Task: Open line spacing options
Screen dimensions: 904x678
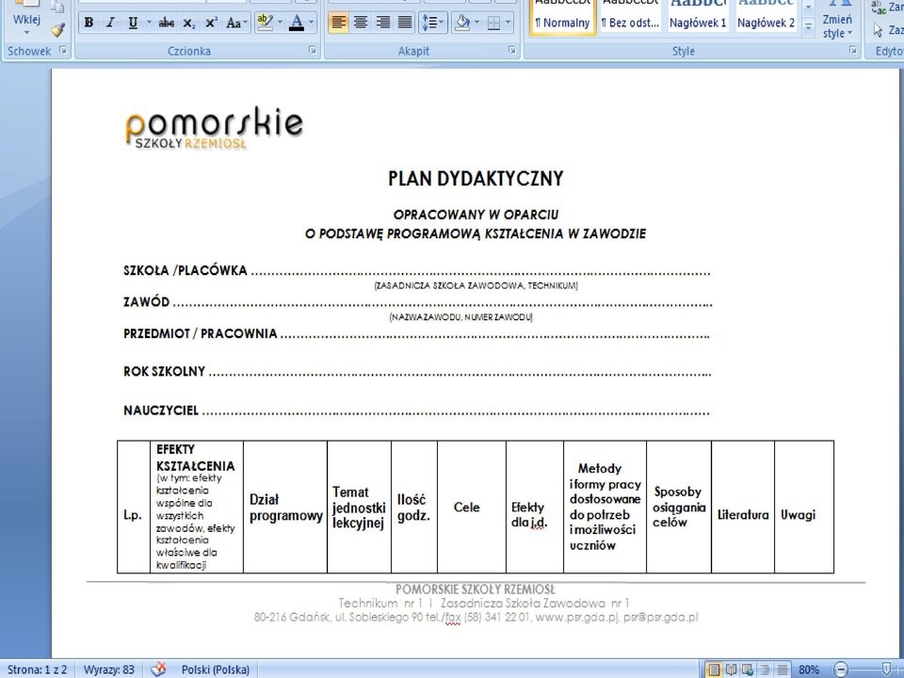Action: coord(433,23)
